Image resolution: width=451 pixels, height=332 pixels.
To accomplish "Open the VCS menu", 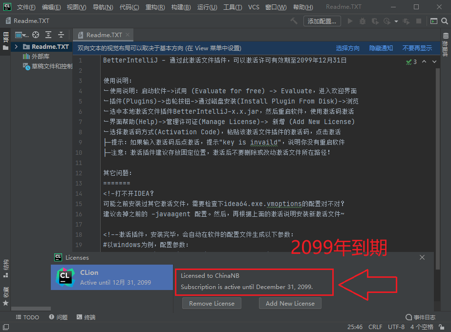I will [254, 7].
